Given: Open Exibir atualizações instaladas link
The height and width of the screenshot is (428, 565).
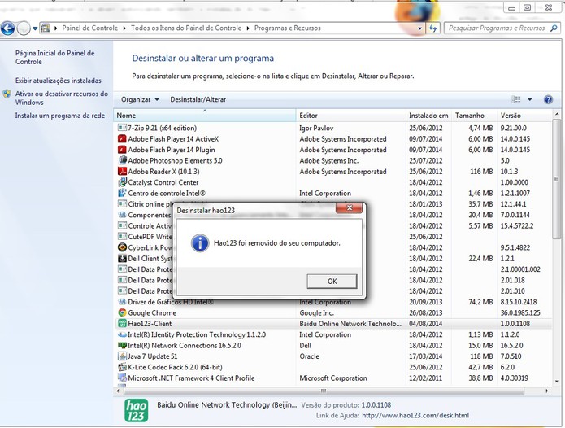Looking at the screenshot, I should point(58,81).
